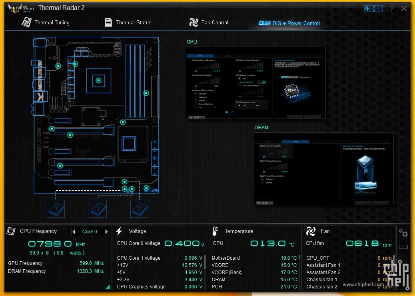Click the 0799.0 MHz CPU frequency readout

tap(57, 244)
